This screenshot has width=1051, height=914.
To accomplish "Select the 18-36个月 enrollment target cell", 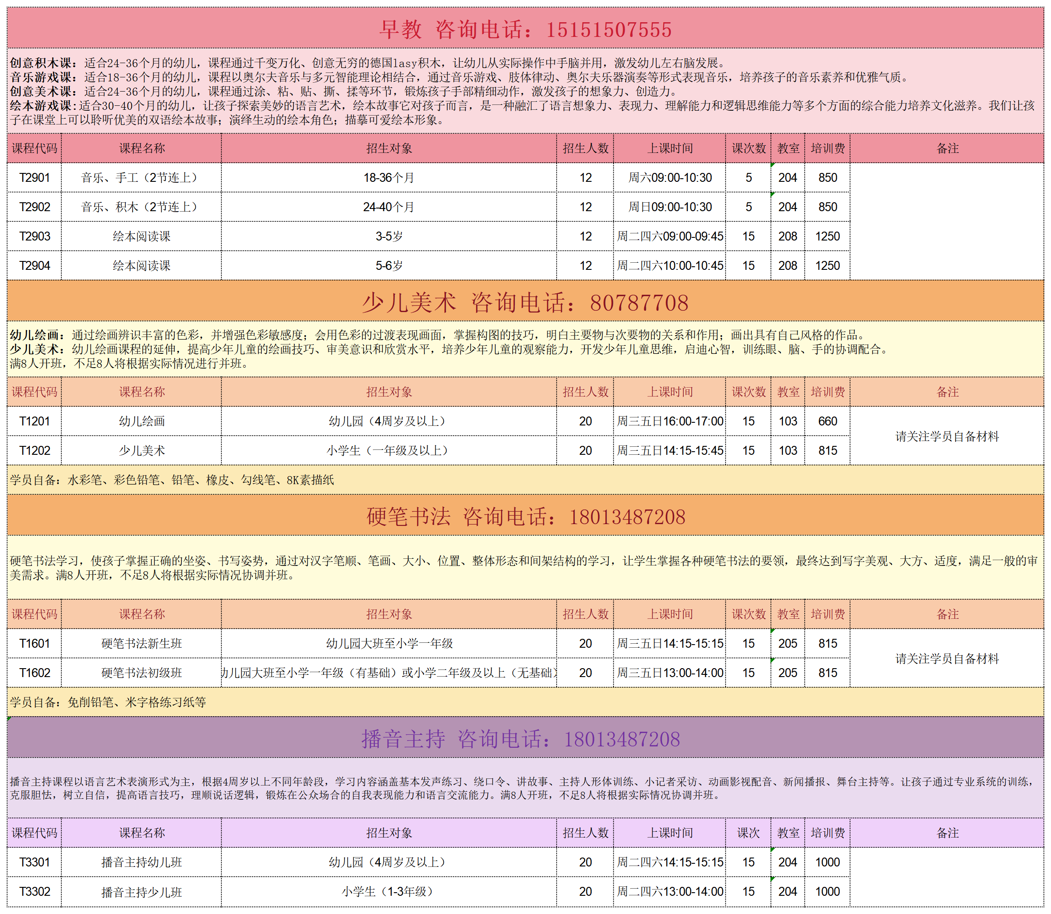I will click(389, 177).
